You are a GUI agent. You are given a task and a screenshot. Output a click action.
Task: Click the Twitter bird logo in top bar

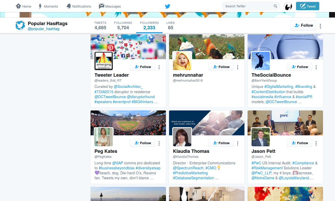[167, 6]
